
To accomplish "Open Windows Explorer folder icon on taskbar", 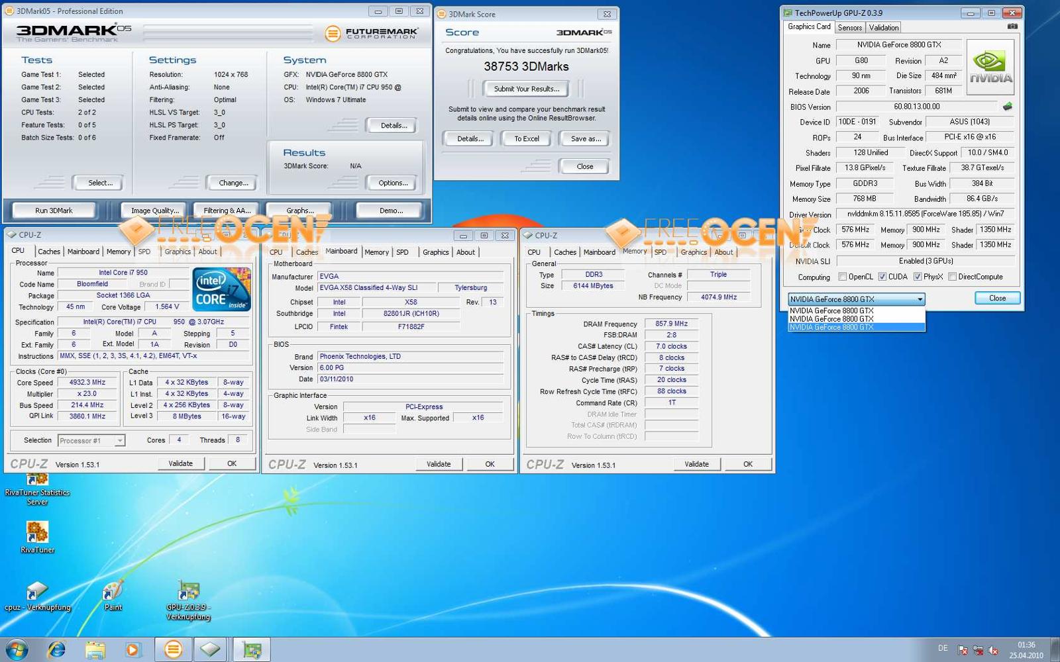I will [x=95, y=650].
